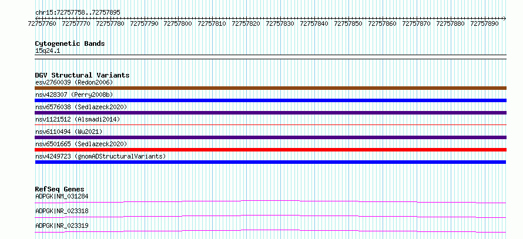Click the brown esv2760039 variant bar
Image resolution: width=523 pixels, height=239 pixels.
point(270,88)
